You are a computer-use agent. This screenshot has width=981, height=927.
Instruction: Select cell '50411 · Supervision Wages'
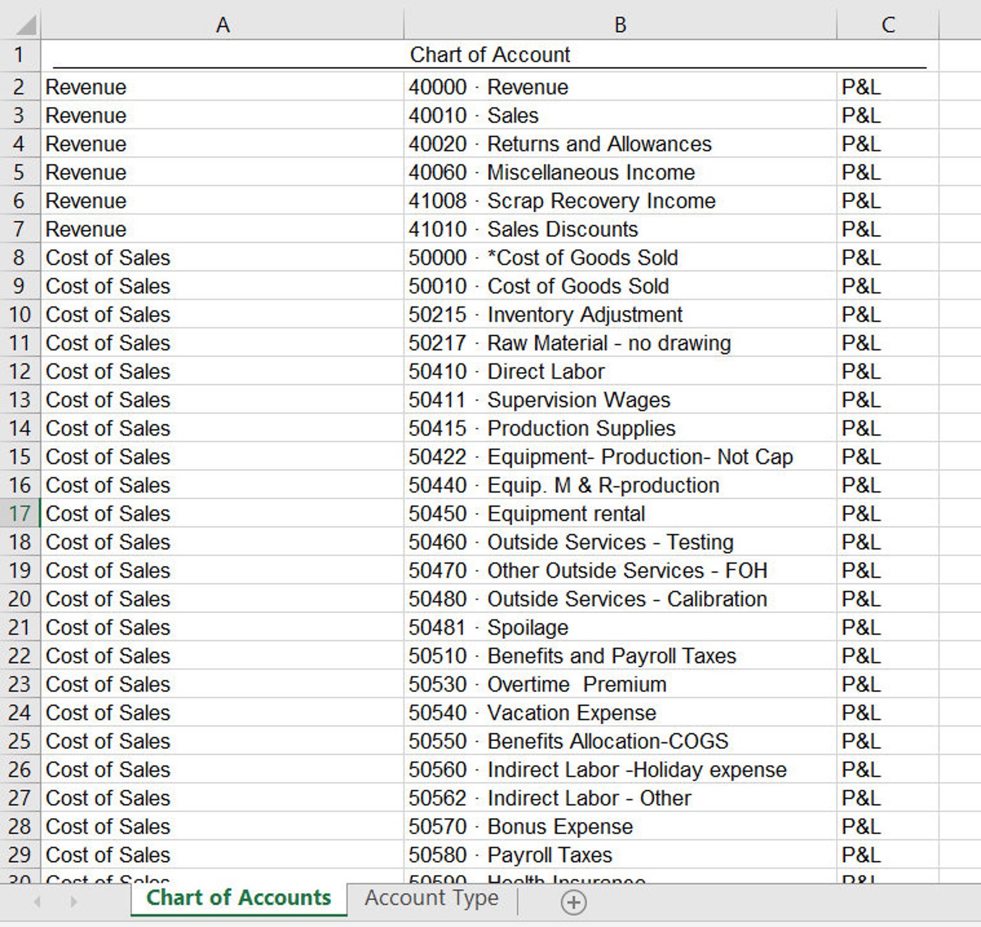(620, 399)
